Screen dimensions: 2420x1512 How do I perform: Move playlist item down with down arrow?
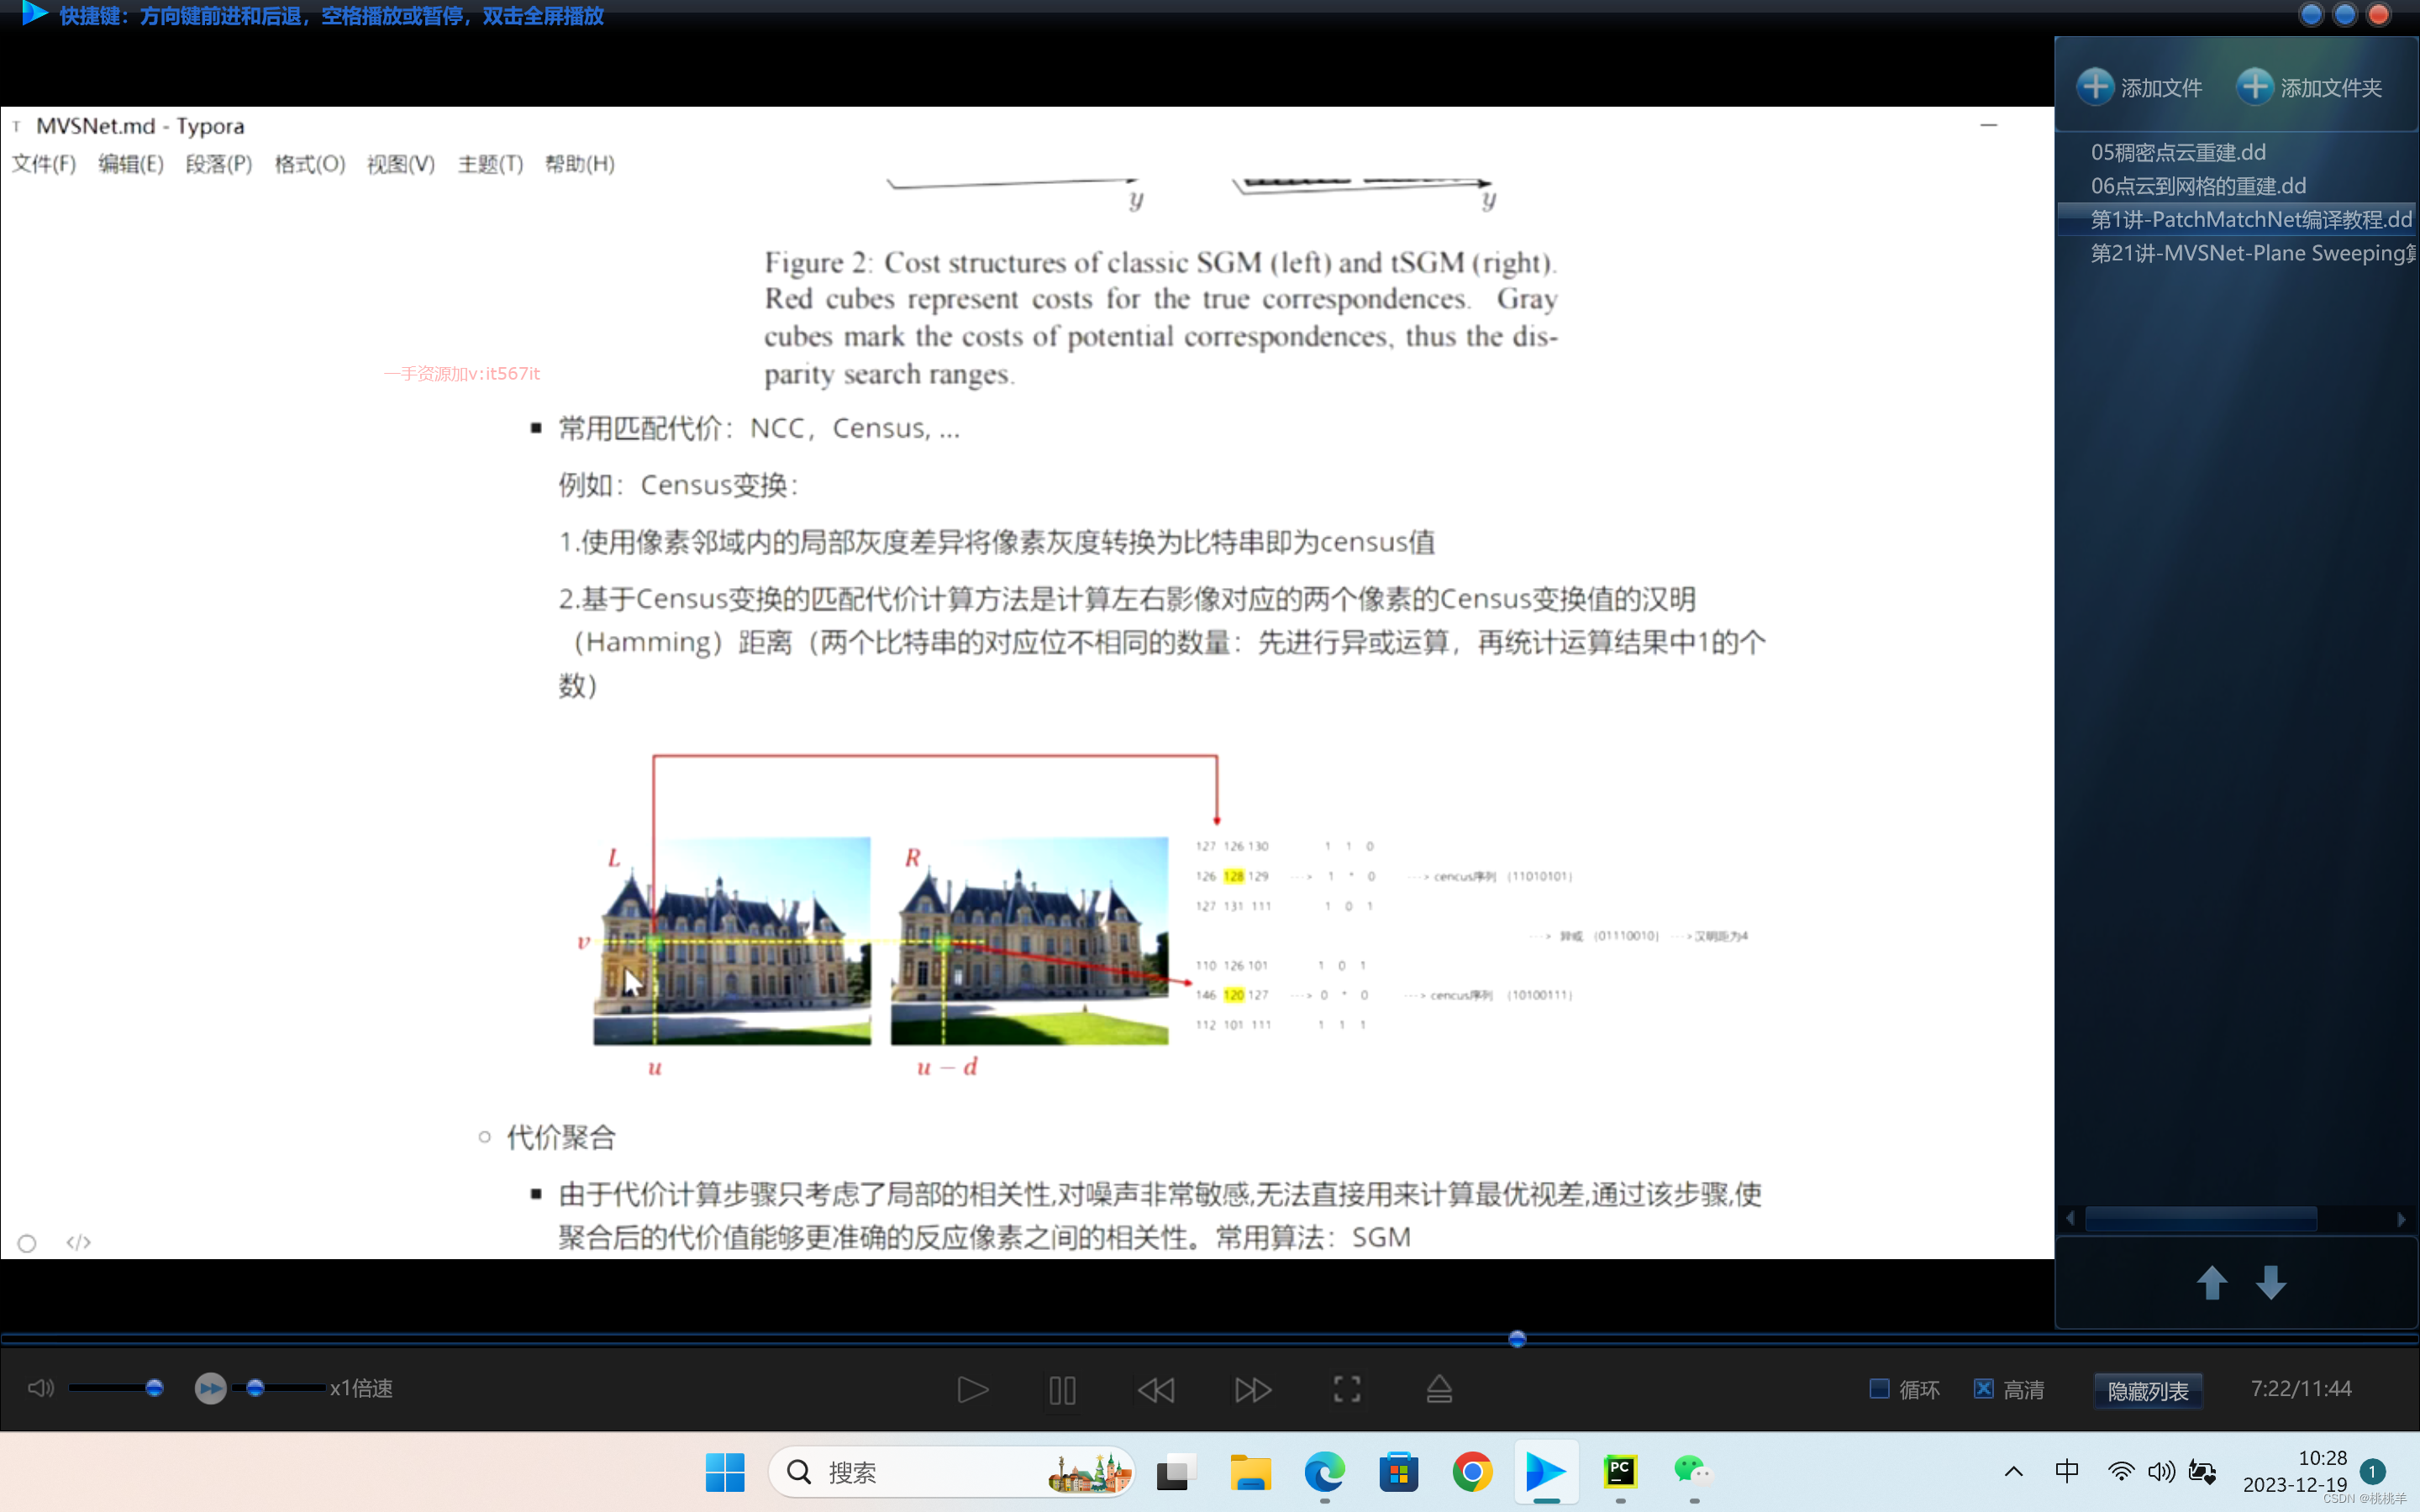coord(2271,1282)
